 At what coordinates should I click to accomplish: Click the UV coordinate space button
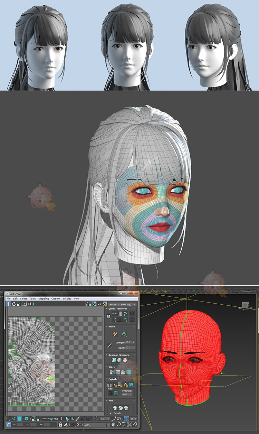[100, 304]
